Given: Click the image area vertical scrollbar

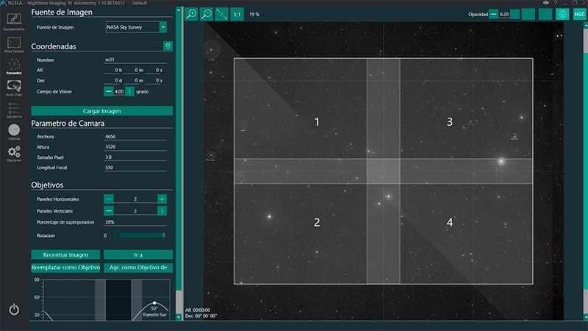Looking at the screenshot, I should tap(585, 171).
